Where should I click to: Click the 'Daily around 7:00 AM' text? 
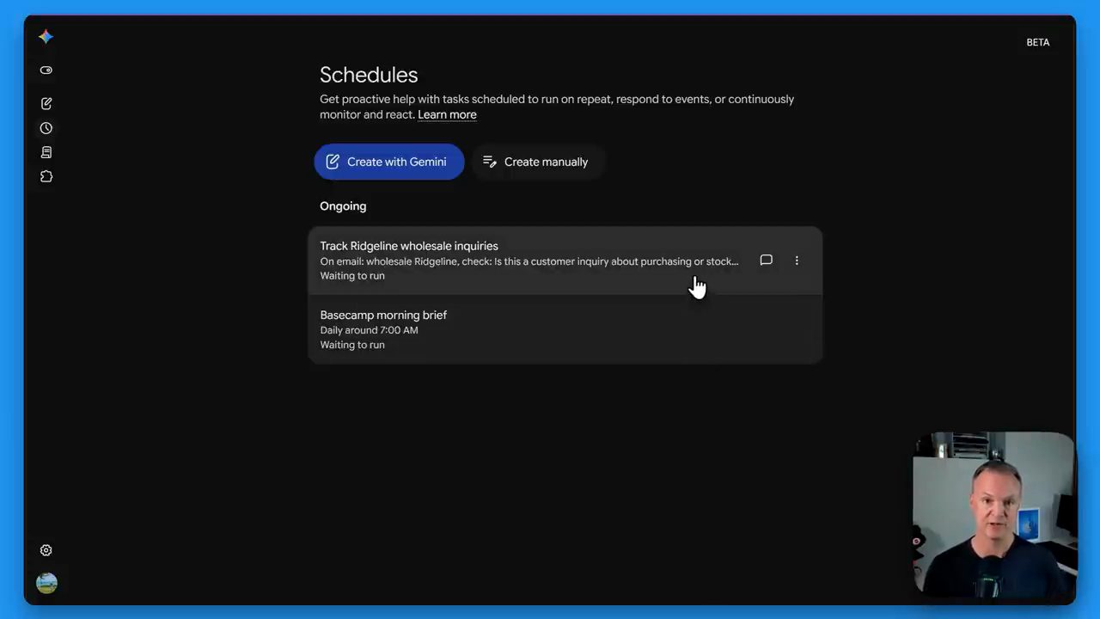click(370, 330)
